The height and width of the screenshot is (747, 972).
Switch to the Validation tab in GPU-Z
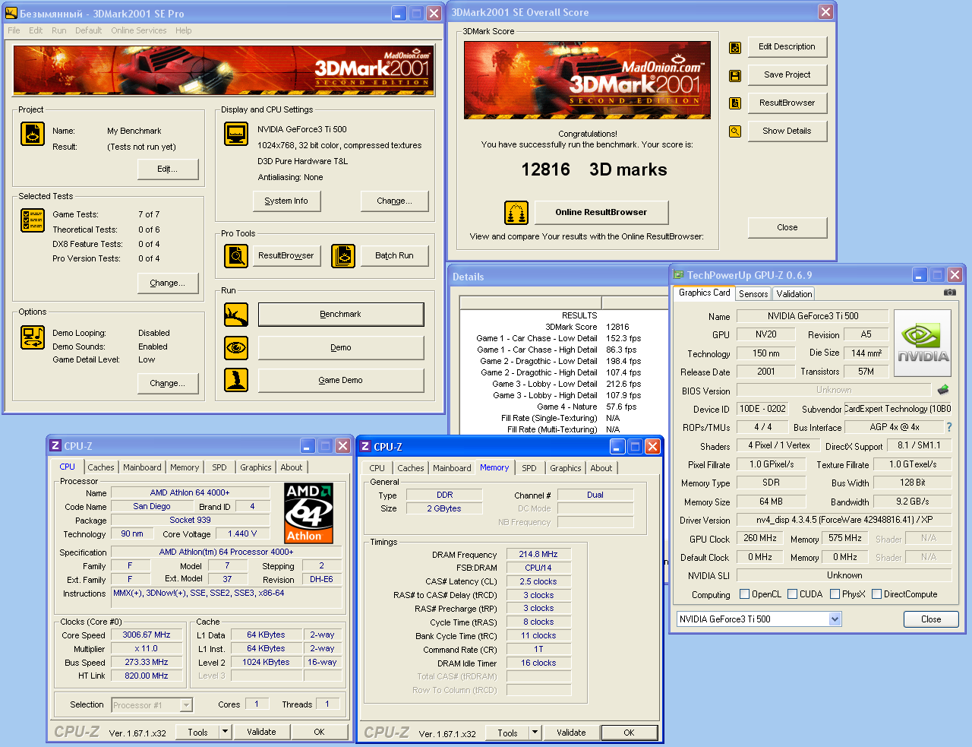(794, 294)
